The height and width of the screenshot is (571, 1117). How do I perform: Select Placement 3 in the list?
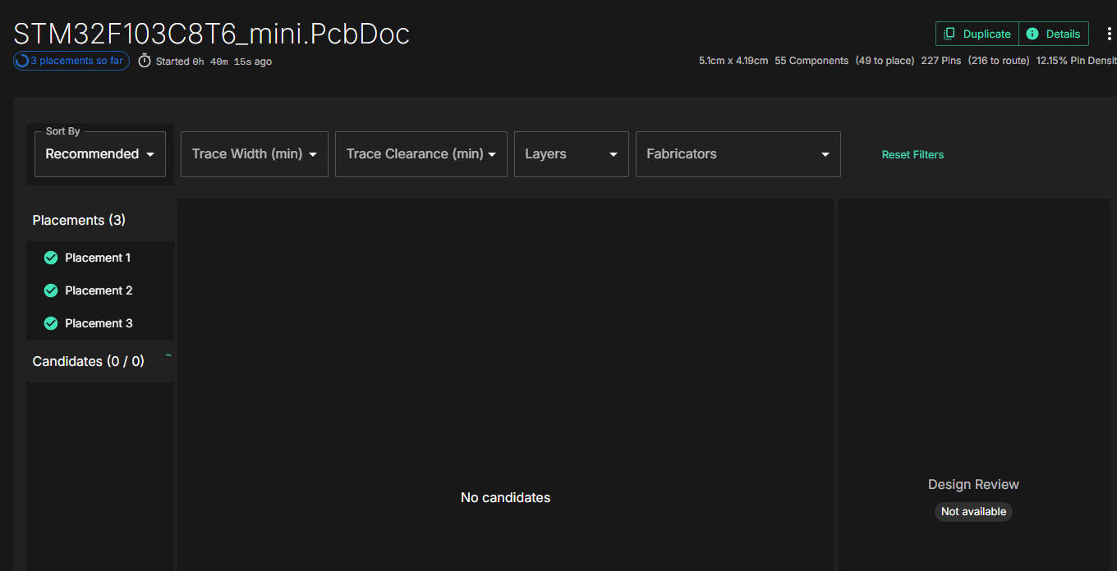coord(100,323)
